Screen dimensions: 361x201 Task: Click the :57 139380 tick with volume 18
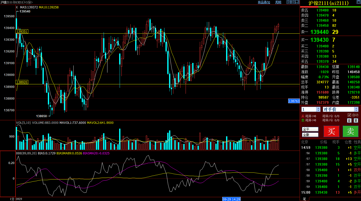tap(330, 159)
